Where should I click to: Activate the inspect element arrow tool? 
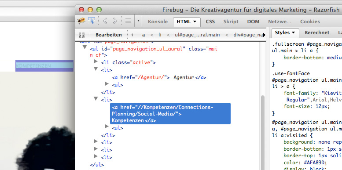click(x=92, y=21)
